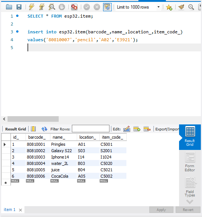Select row 1 via row marker arrow
Screen dimensions: 202x217
(5, 144)
